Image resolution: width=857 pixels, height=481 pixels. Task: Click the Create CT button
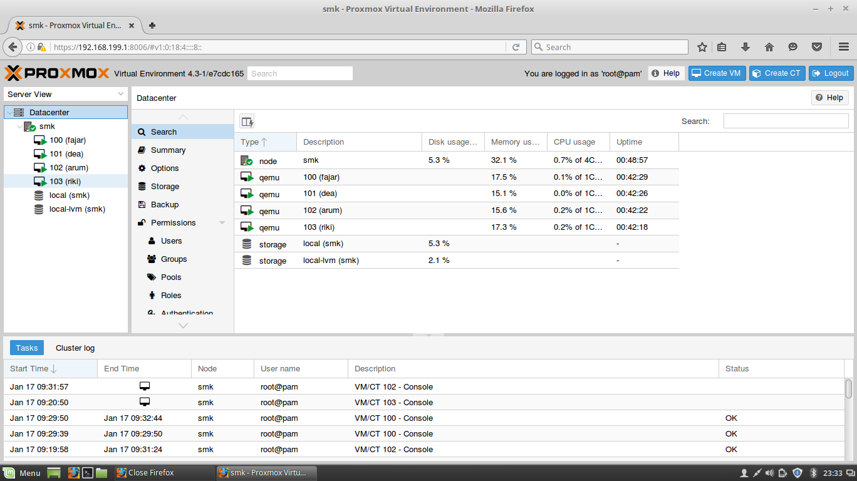click(x=777, y=73)
